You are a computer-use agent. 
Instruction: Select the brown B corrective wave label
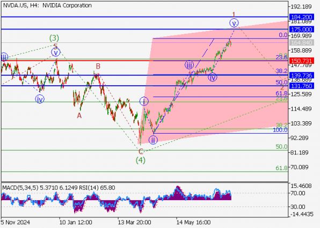(98, 67)
